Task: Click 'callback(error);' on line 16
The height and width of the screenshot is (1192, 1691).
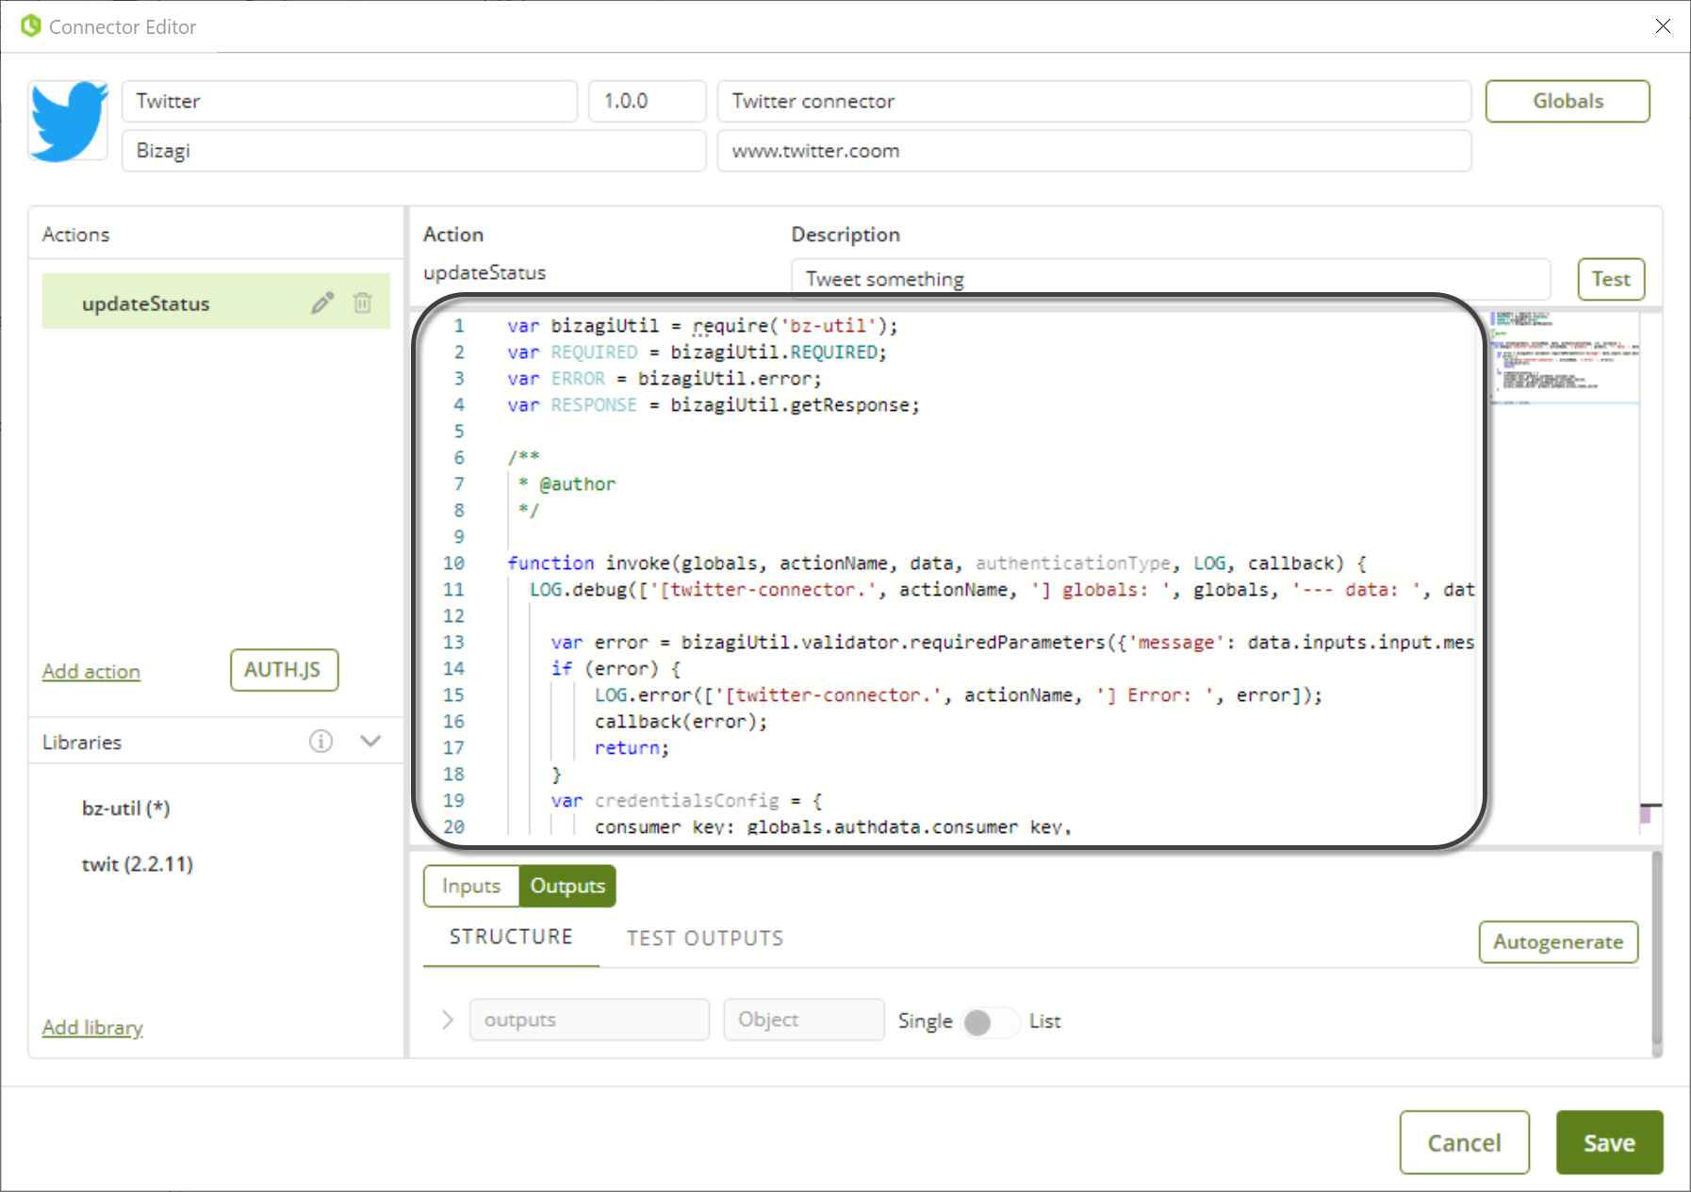Action: pyautogui.click(x=681, y=721)
